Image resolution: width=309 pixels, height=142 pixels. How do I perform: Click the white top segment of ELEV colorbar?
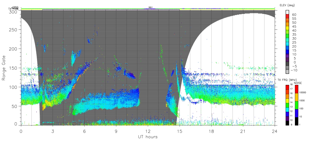pyautogui.click(x=287, y=12)
